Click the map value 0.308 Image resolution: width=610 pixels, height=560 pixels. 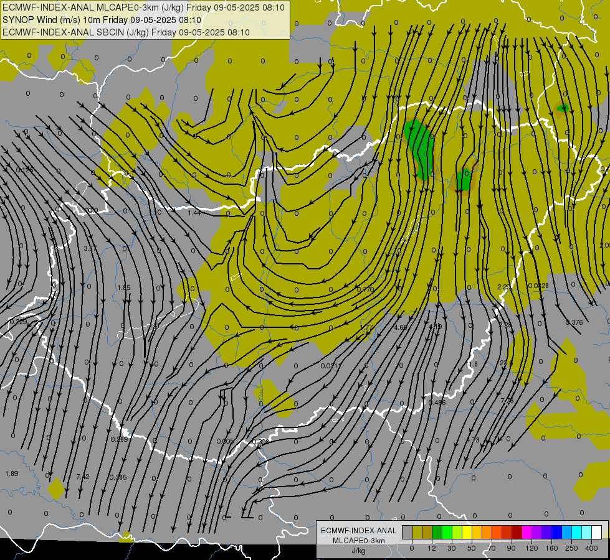point(260,442)
